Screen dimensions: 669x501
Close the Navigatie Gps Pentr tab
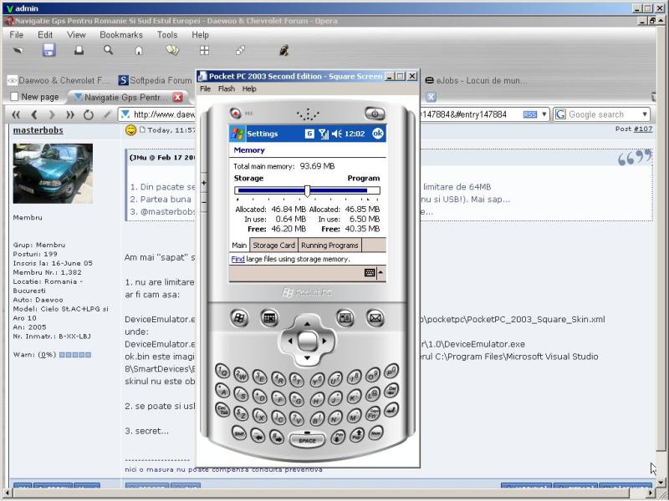coord(178,97)
